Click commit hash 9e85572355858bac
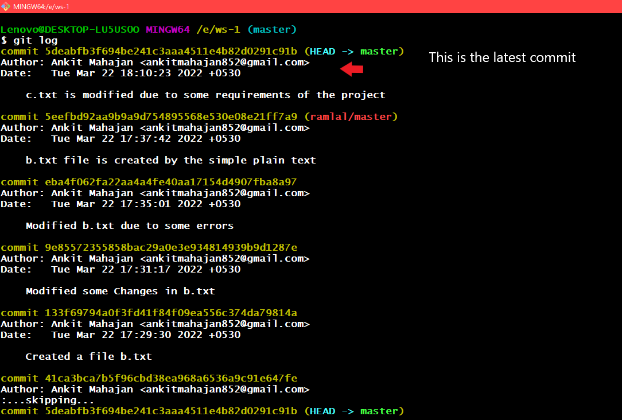 (171, 247)
